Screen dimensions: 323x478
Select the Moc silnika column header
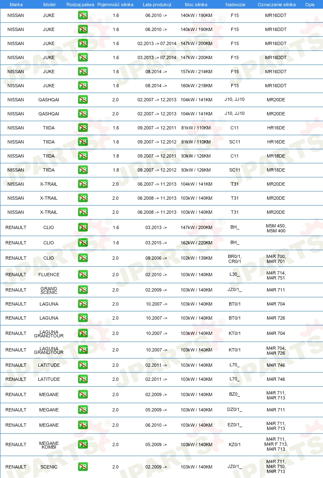[196, 5]
